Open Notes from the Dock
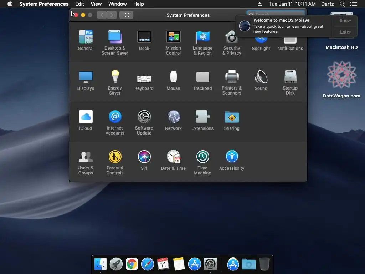365x274 pixels. click(x=179, y=264)
